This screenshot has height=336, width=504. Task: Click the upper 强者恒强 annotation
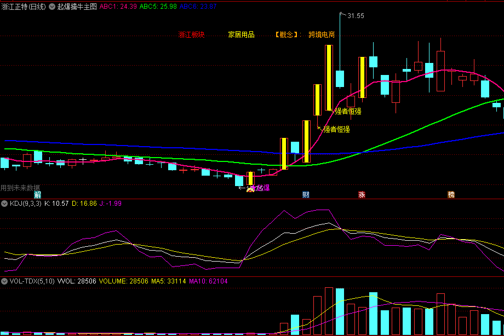click(x=348, y=112)
